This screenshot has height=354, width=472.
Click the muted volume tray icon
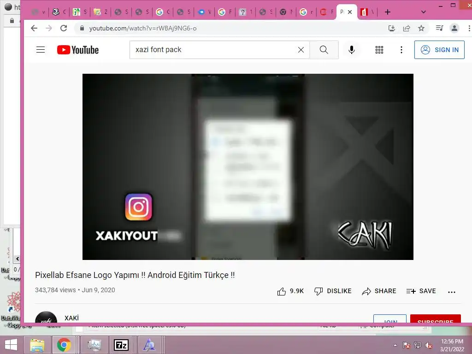click(x=429, y=345)
